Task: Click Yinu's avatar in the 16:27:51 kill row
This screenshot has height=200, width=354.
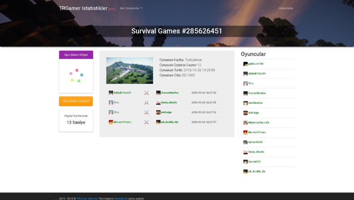Action: click(x=111, y=102)
